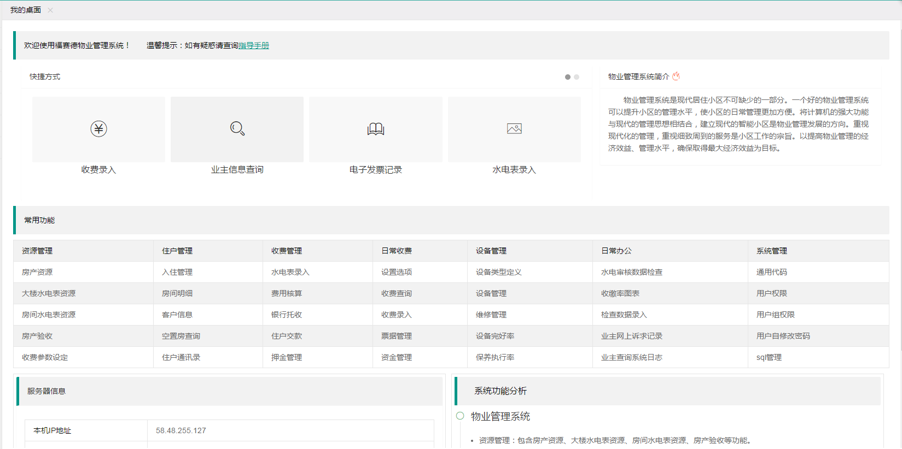This screenshot has width=902, height=449.
Task: Select the second carousel dot in 快捷方式
Action: coord(577,77)
